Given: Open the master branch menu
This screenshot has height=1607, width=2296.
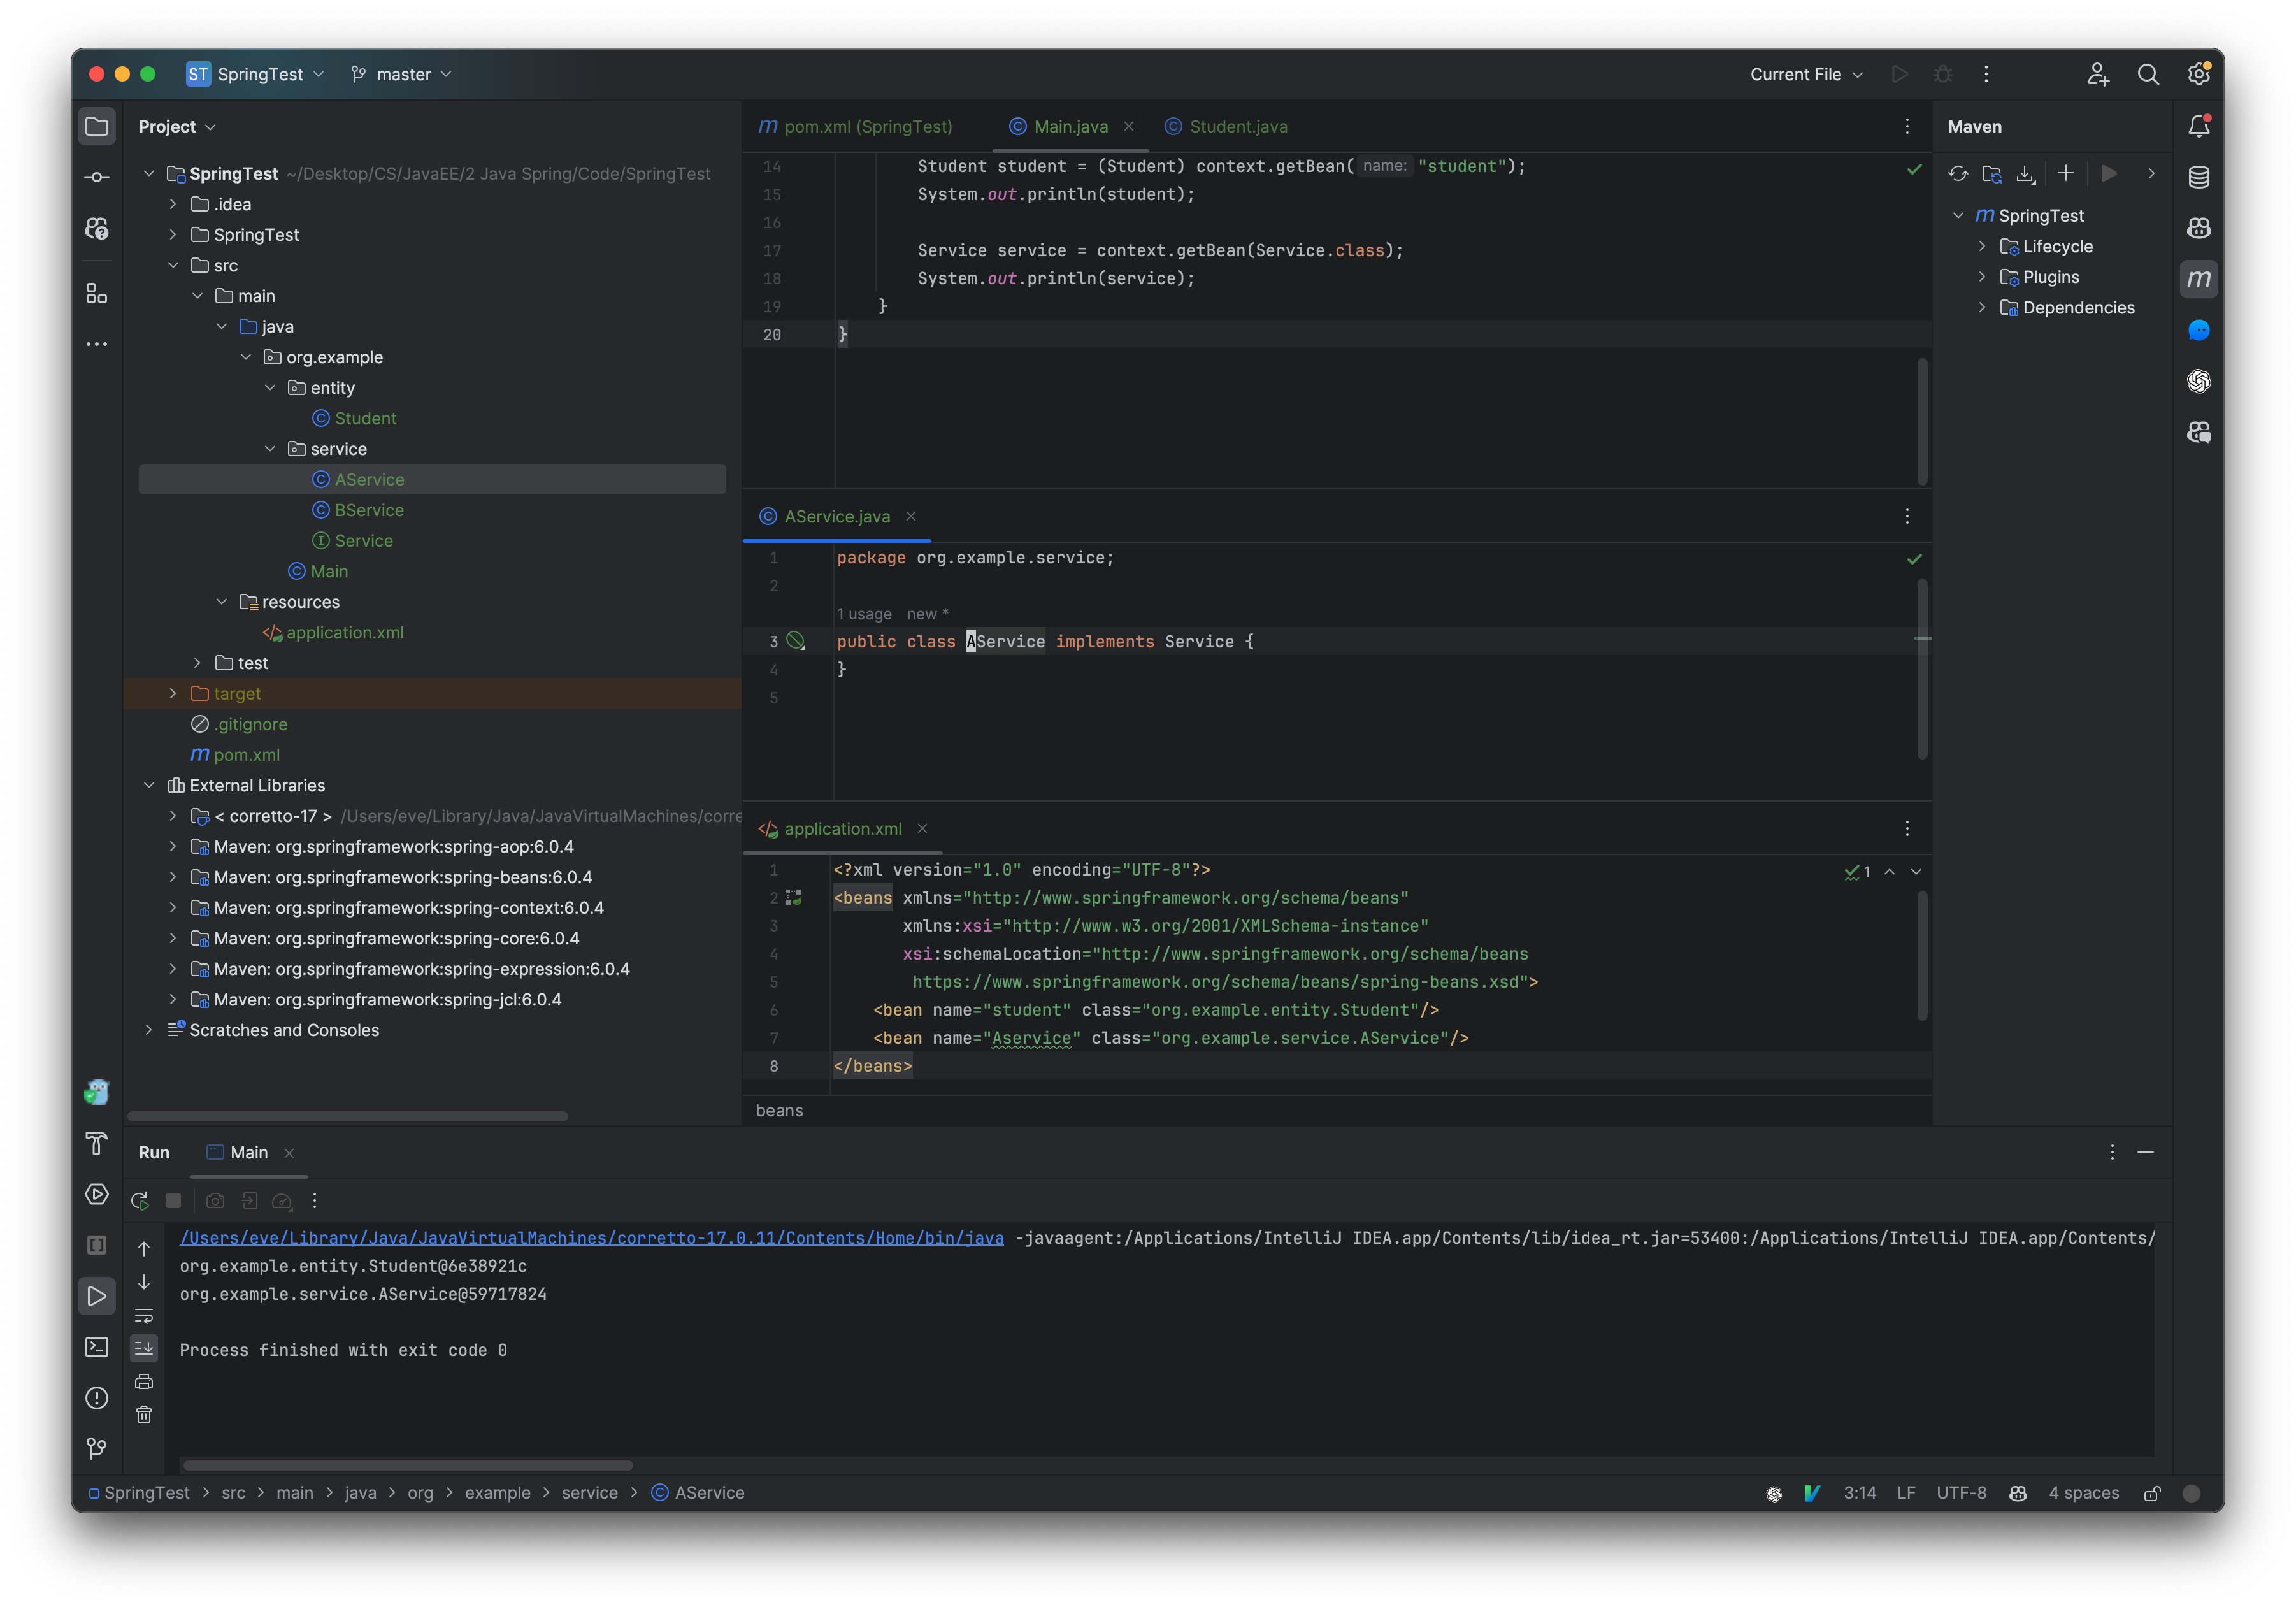Looking at the screenshot, I should click(400, 74).
